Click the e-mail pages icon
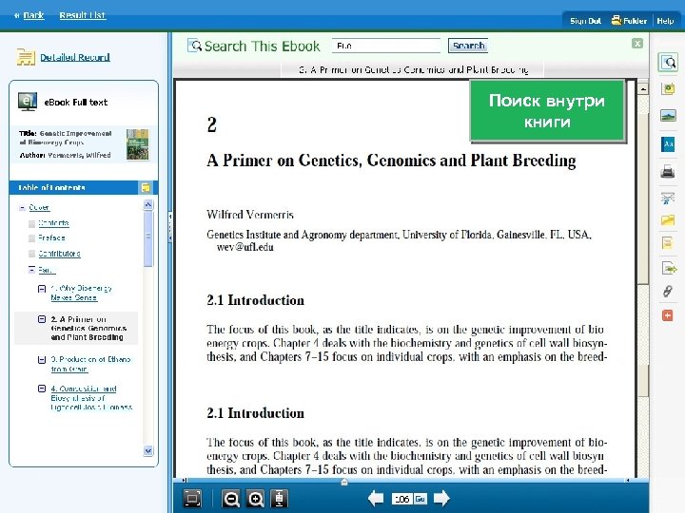Image resolution: width=685 pixels, height=513 pixels. (668, 198)
